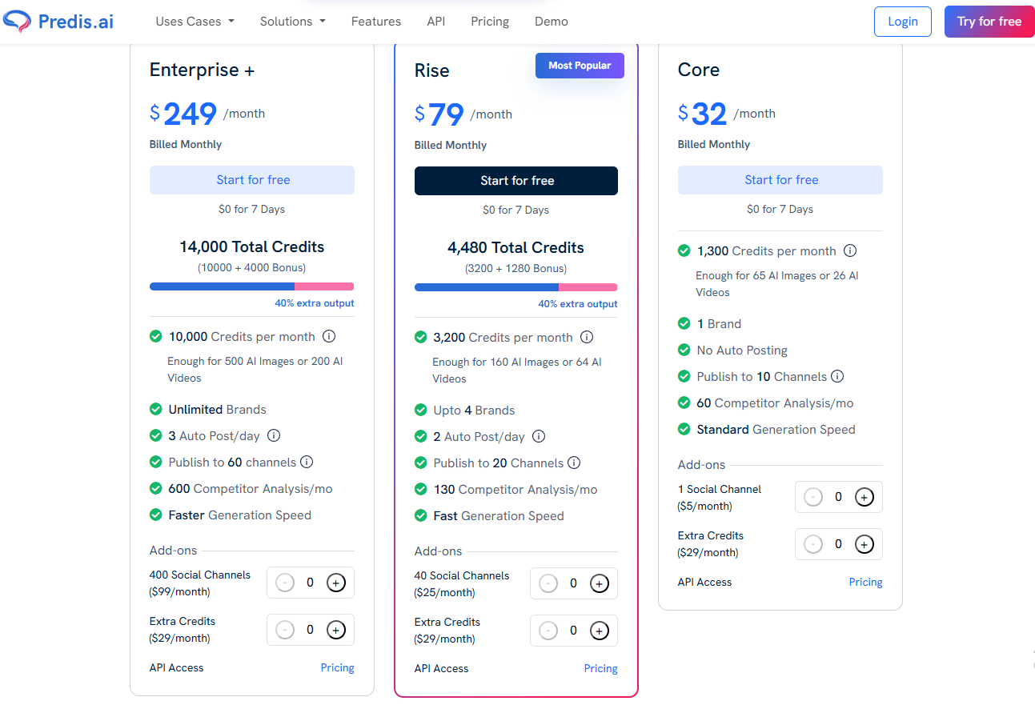Open the Uses Cases dropdown
The width and height of the screenshot is (1035, 705).
(x=194, y=22)
